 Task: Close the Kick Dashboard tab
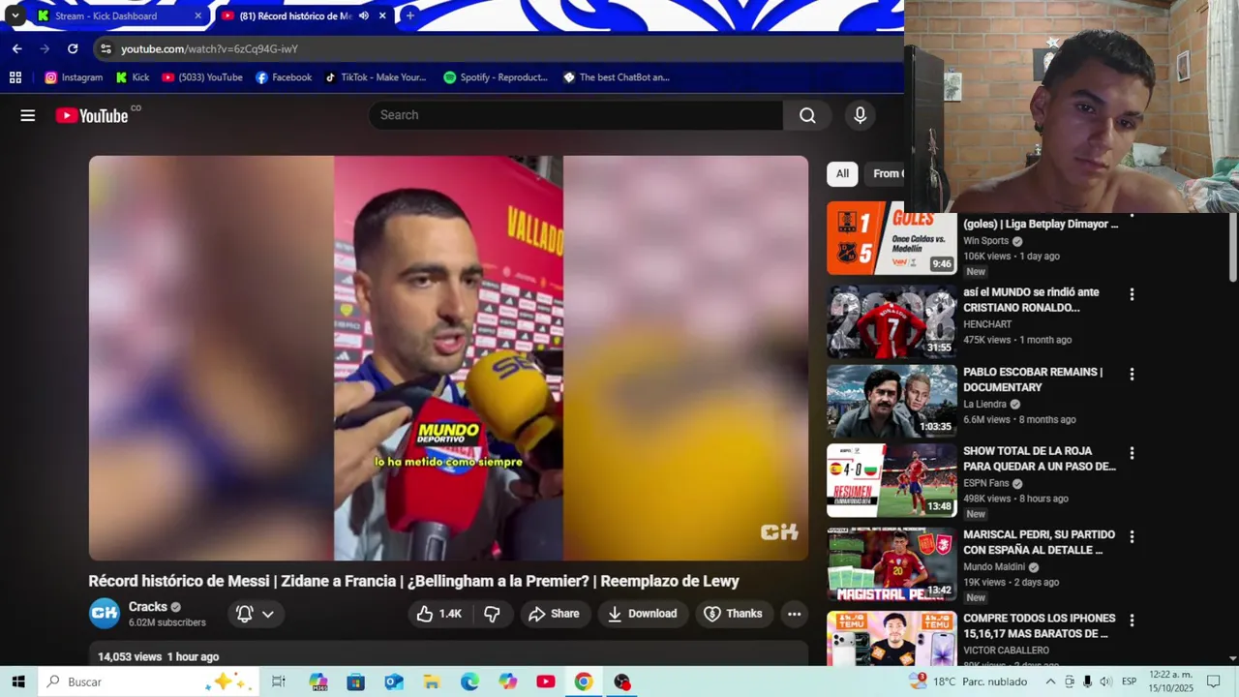pos(197,15)
